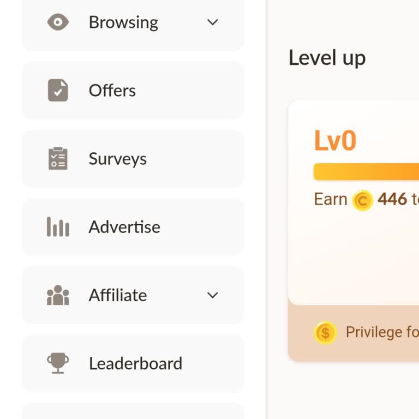Open the Offers menu item
The width and height of the screenshot is (419, 419).
(x=112, y=91)
